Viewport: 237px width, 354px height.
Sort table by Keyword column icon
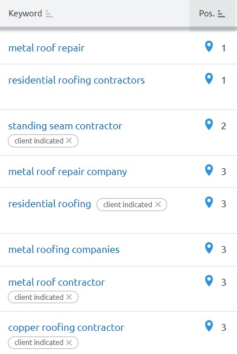click(x=49, y=14)
